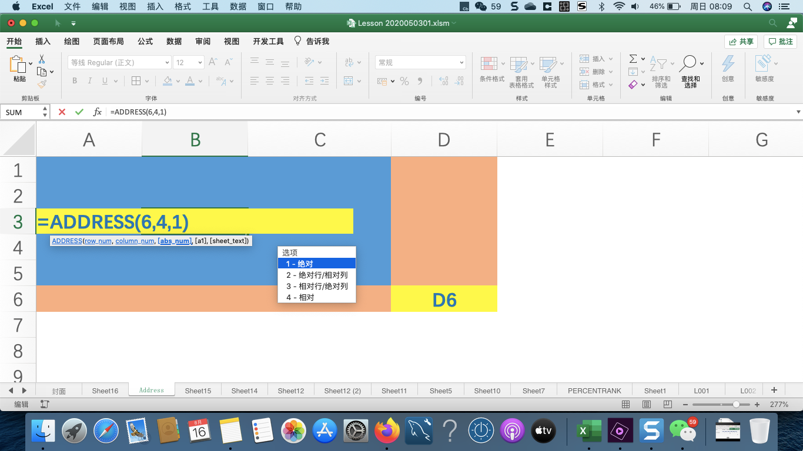
Task: Expand the formula bar with arrow
Action: click(798, 112)
